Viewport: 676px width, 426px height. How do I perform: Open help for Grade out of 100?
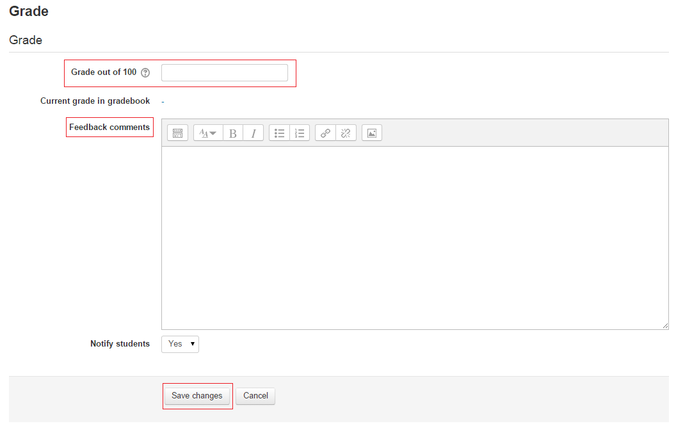[145, 72]
